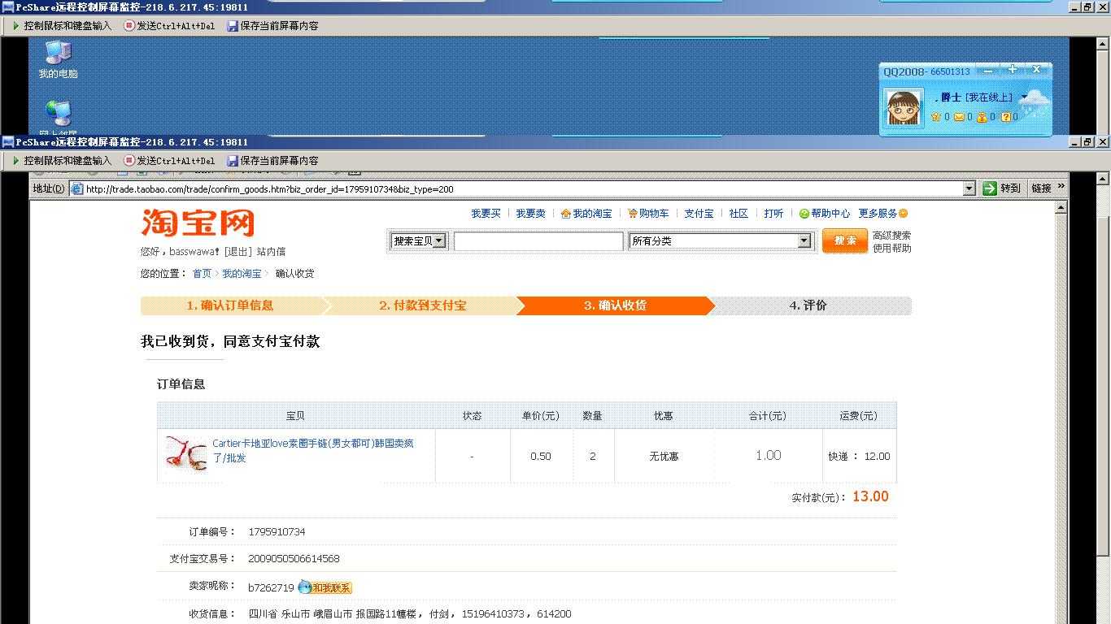This screenshot has width=1111, height=624.
Task: Click the 和我联系 Wangwang contact button
Action: pos(325,587)
